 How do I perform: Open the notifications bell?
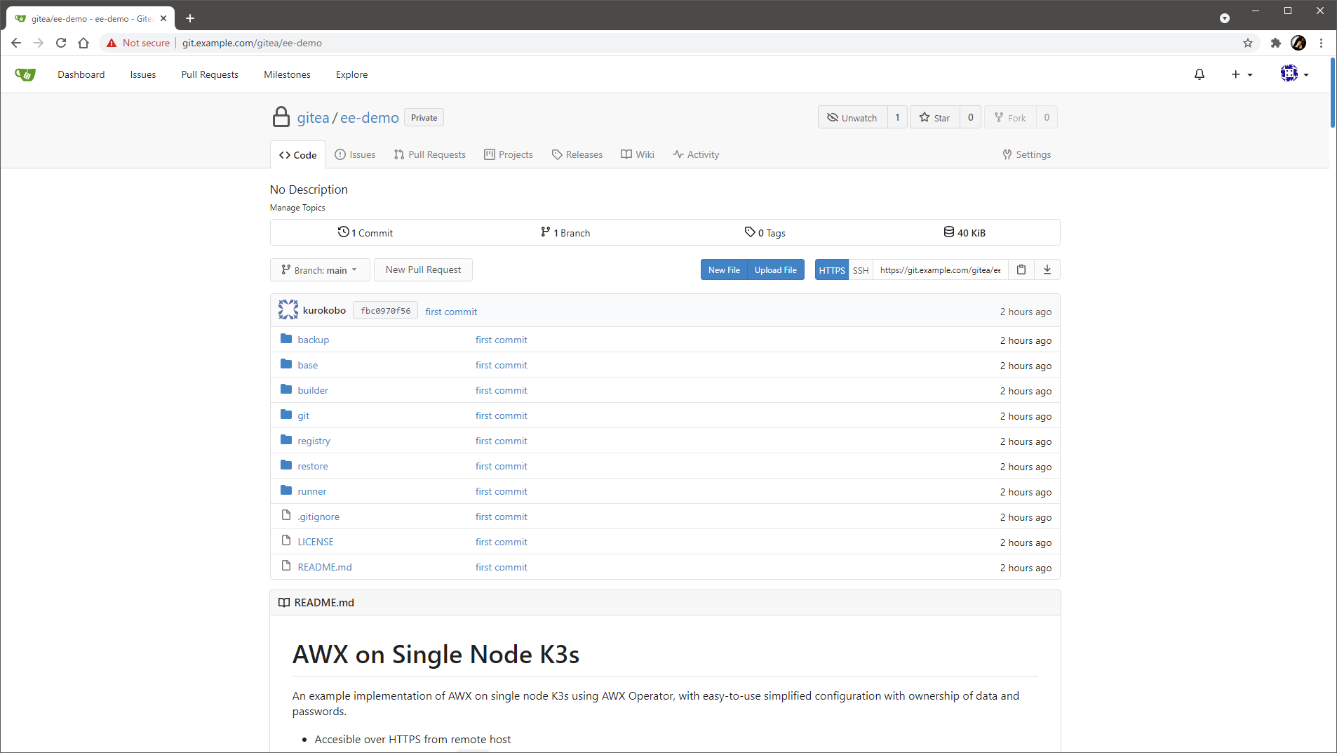click(x=1200, y=74)
